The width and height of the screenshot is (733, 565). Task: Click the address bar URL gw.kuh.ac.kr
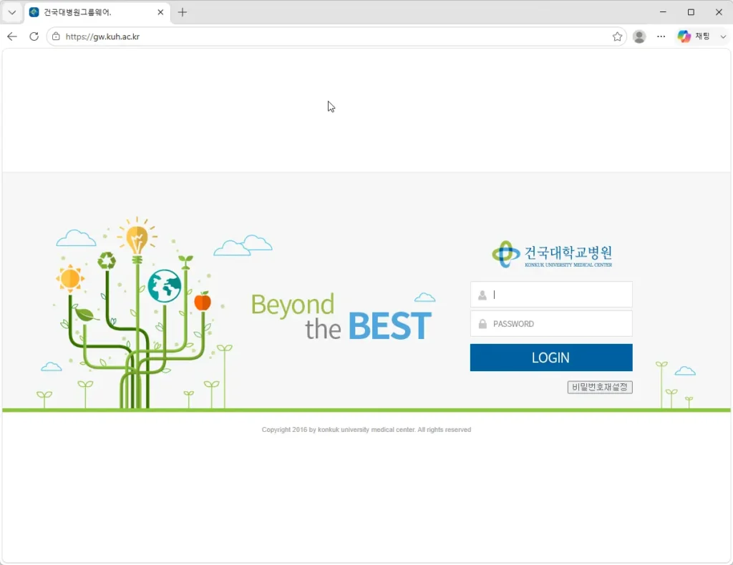[x=102, y=36]
